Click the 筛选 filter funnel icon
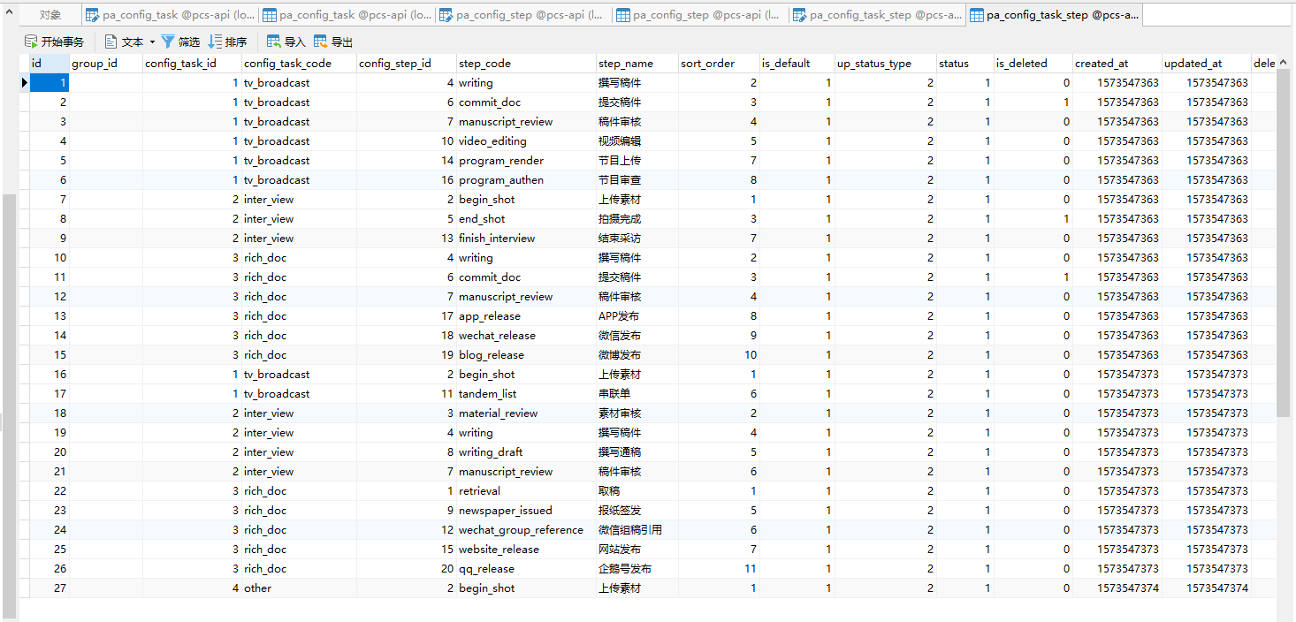The height and width of the screenshot is (622, 1296). coord(168,42)
